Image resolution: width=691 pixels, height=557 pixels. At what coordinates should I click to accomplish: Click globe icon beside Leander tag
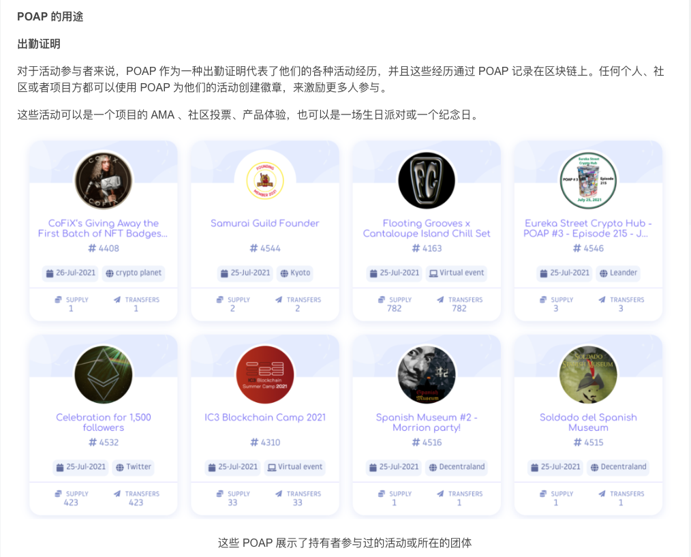pos(603,273)
